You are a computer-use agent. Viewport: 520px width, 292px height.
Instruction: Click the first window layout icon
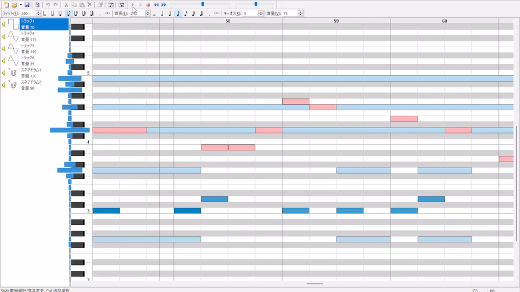coord(110,5)
